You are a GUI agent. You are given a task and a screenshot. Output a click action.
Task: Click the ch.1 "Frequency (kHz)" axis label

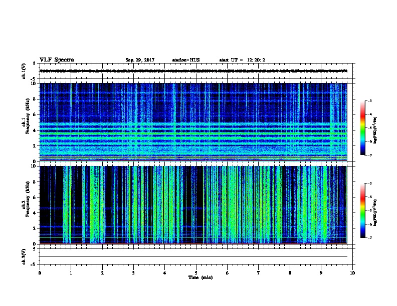click(x=28, y=116)
